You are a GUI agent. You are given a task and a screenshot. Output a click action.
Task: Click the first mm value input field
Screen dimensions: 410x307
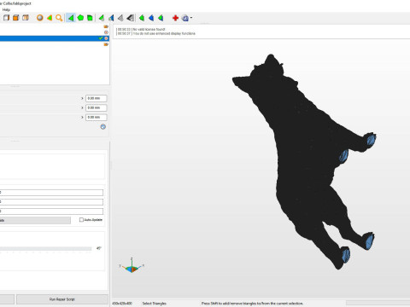point(97,98)
